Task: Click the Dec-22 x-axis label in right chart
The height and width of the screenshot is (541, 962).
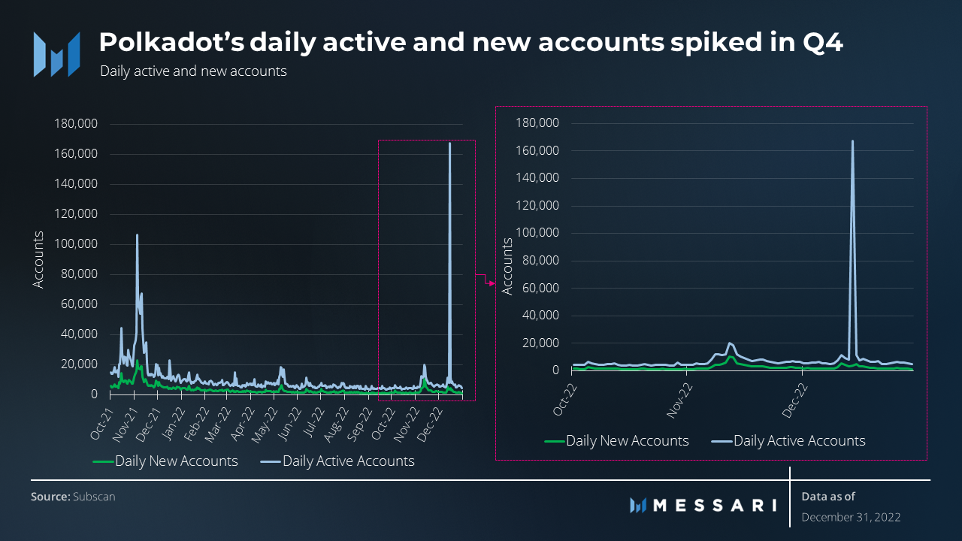Action: pyautogui.click(x=794, y=397)
